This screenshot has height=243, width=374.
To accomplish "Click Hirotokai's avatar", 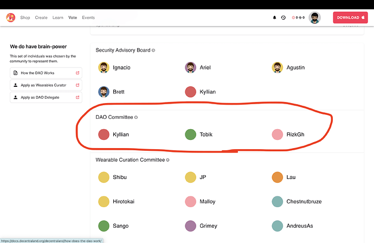I will coord(104,201).
